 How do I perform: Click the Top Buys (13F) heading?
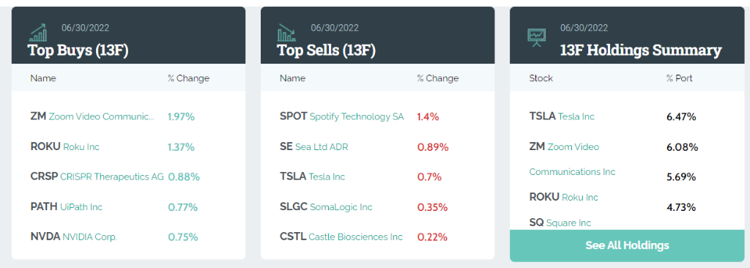tap(78, 50)
